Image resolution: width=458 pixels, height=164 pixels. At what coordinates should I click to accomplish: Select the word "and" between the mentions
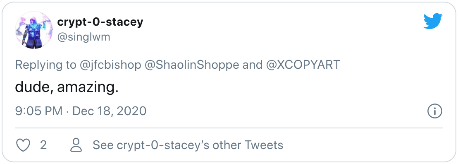click(252, 65)
